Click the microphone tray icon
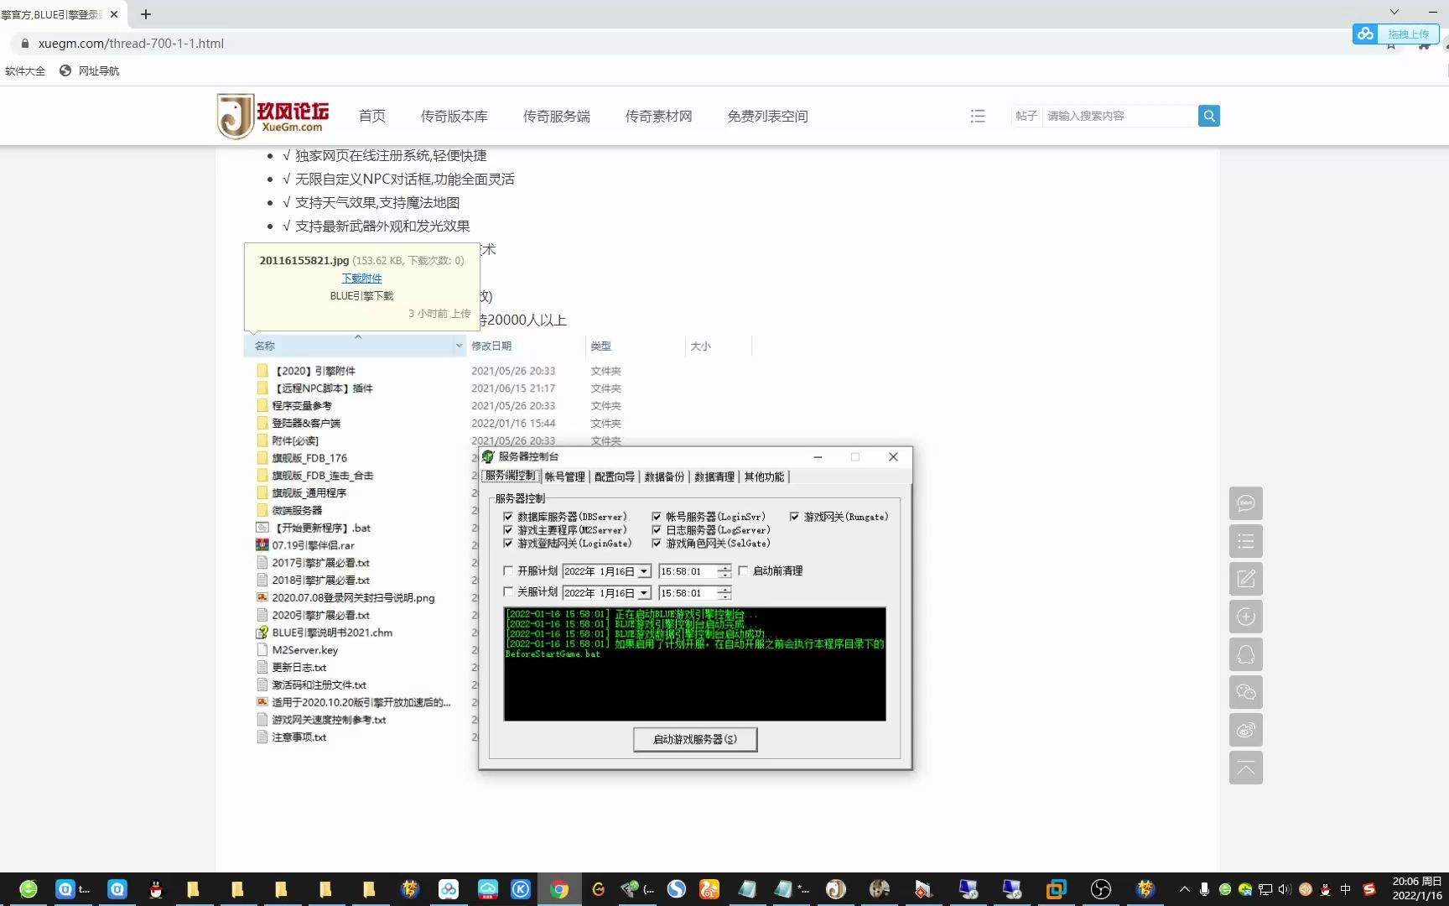 pyautogui.click(x=1204, y=889)
